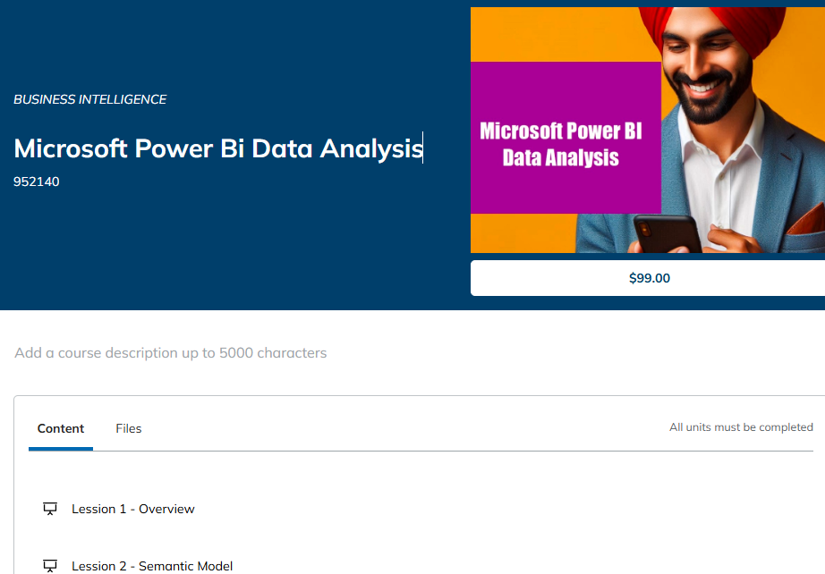Click into the course description field
This screenshot has height=574, width=825.
(x=171, y=352)
